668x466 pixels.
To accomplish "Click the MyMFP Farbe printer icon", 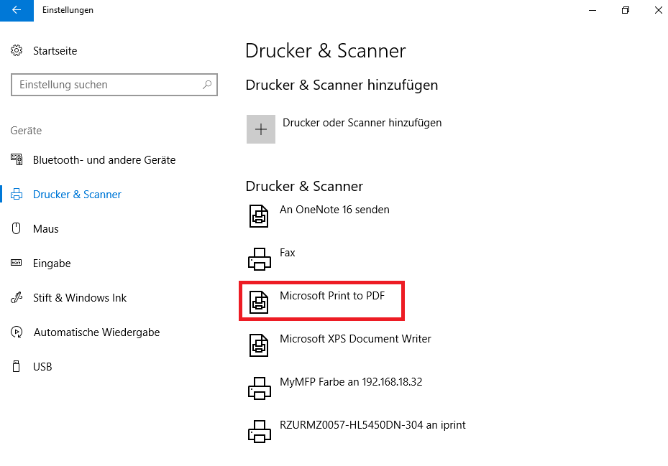I will [259, 388].
